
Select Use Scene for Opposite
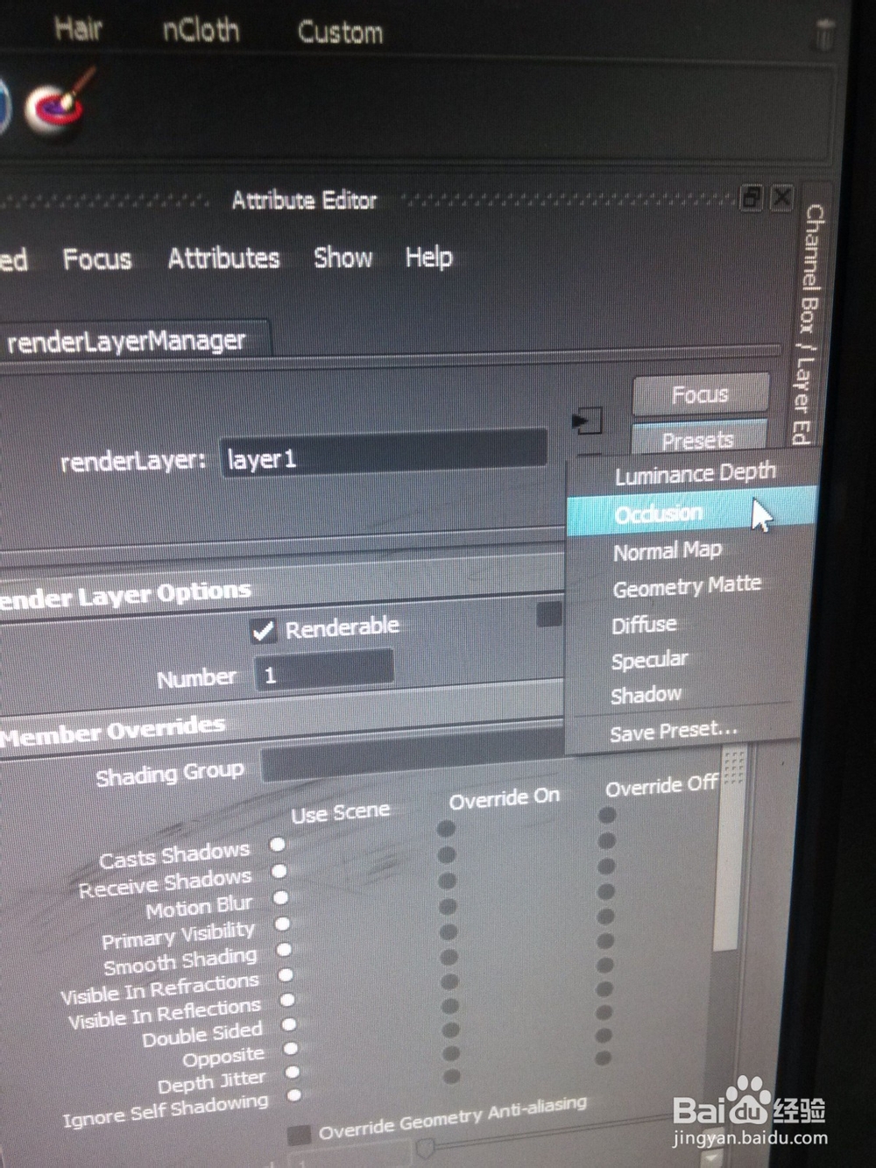coord(292,1048)
